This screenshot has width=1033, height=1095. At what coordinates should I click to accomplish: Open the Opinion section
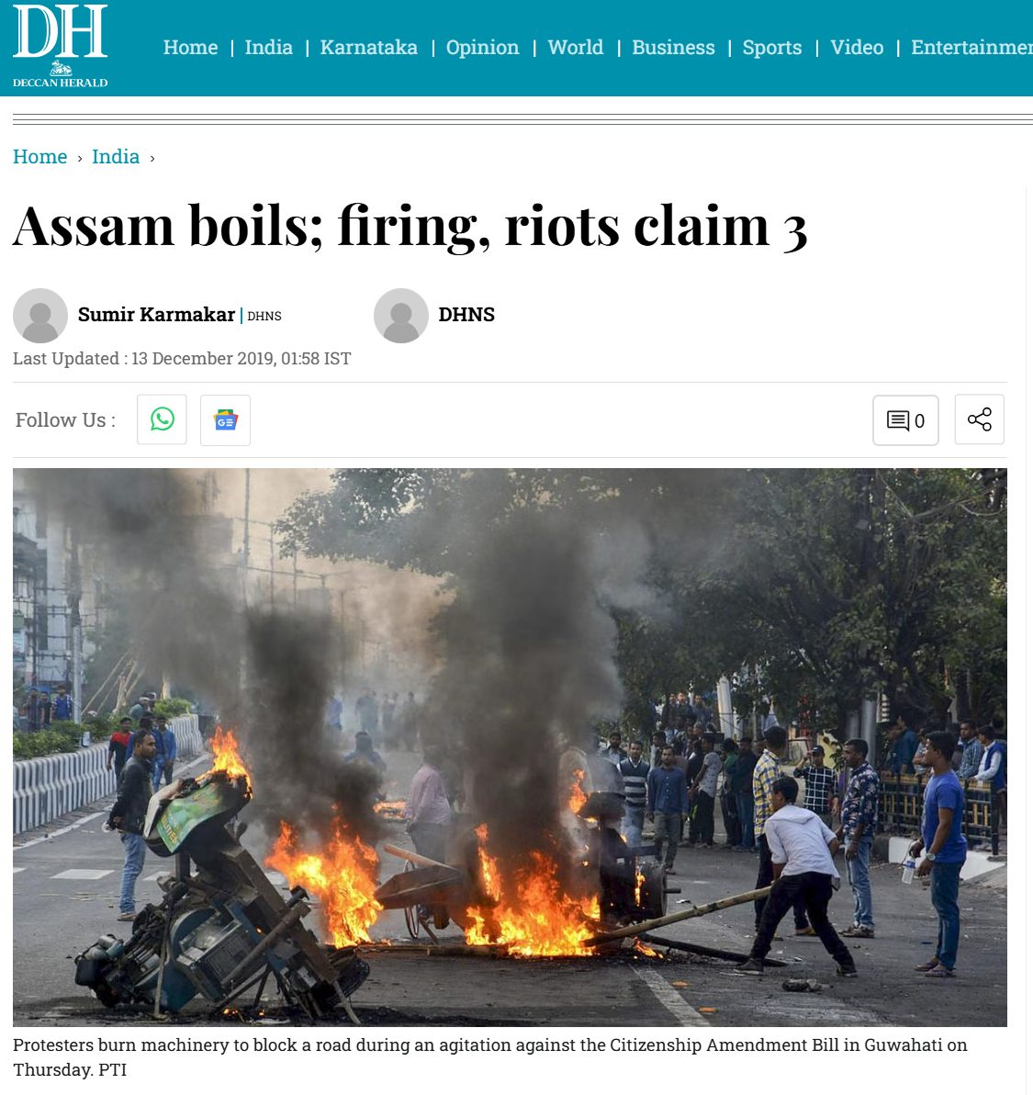(x=483, y=48)
